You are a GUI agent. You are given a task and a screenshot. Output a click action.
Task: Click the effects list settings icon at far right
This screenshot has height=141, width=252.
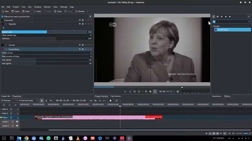pyautogui.click(x=248, y=16)
